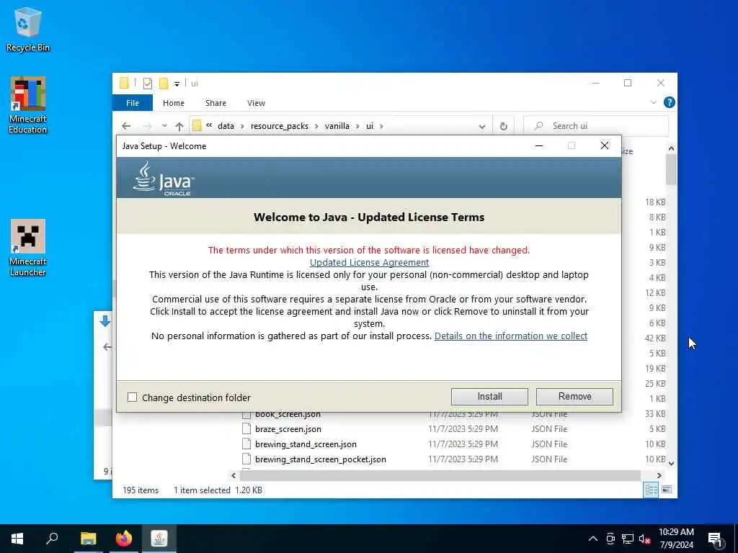Open Details on the information we collect link

tap(511, 336)
